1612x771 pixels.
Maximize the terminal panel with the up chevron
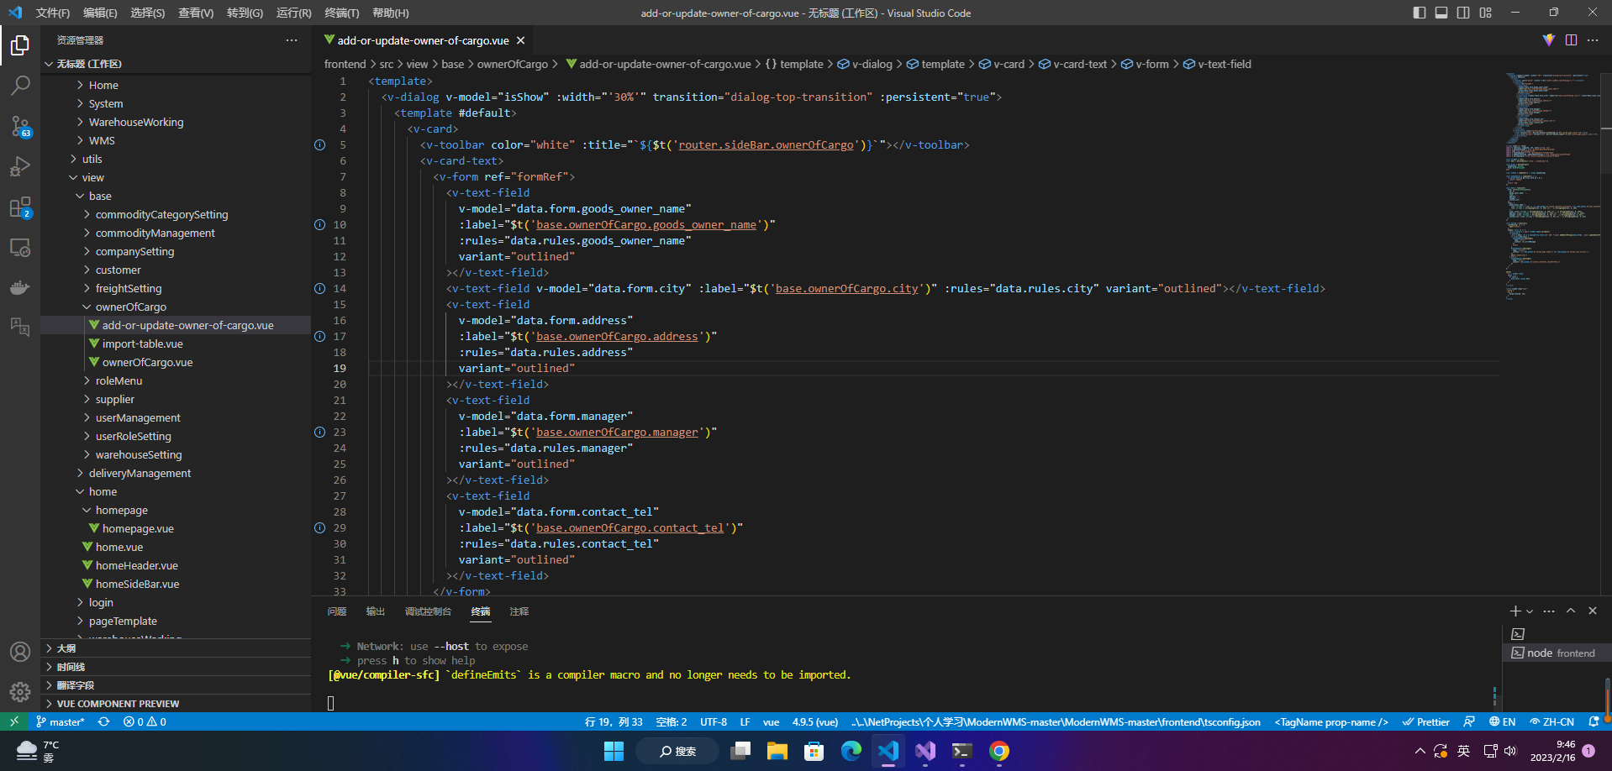1571,611
